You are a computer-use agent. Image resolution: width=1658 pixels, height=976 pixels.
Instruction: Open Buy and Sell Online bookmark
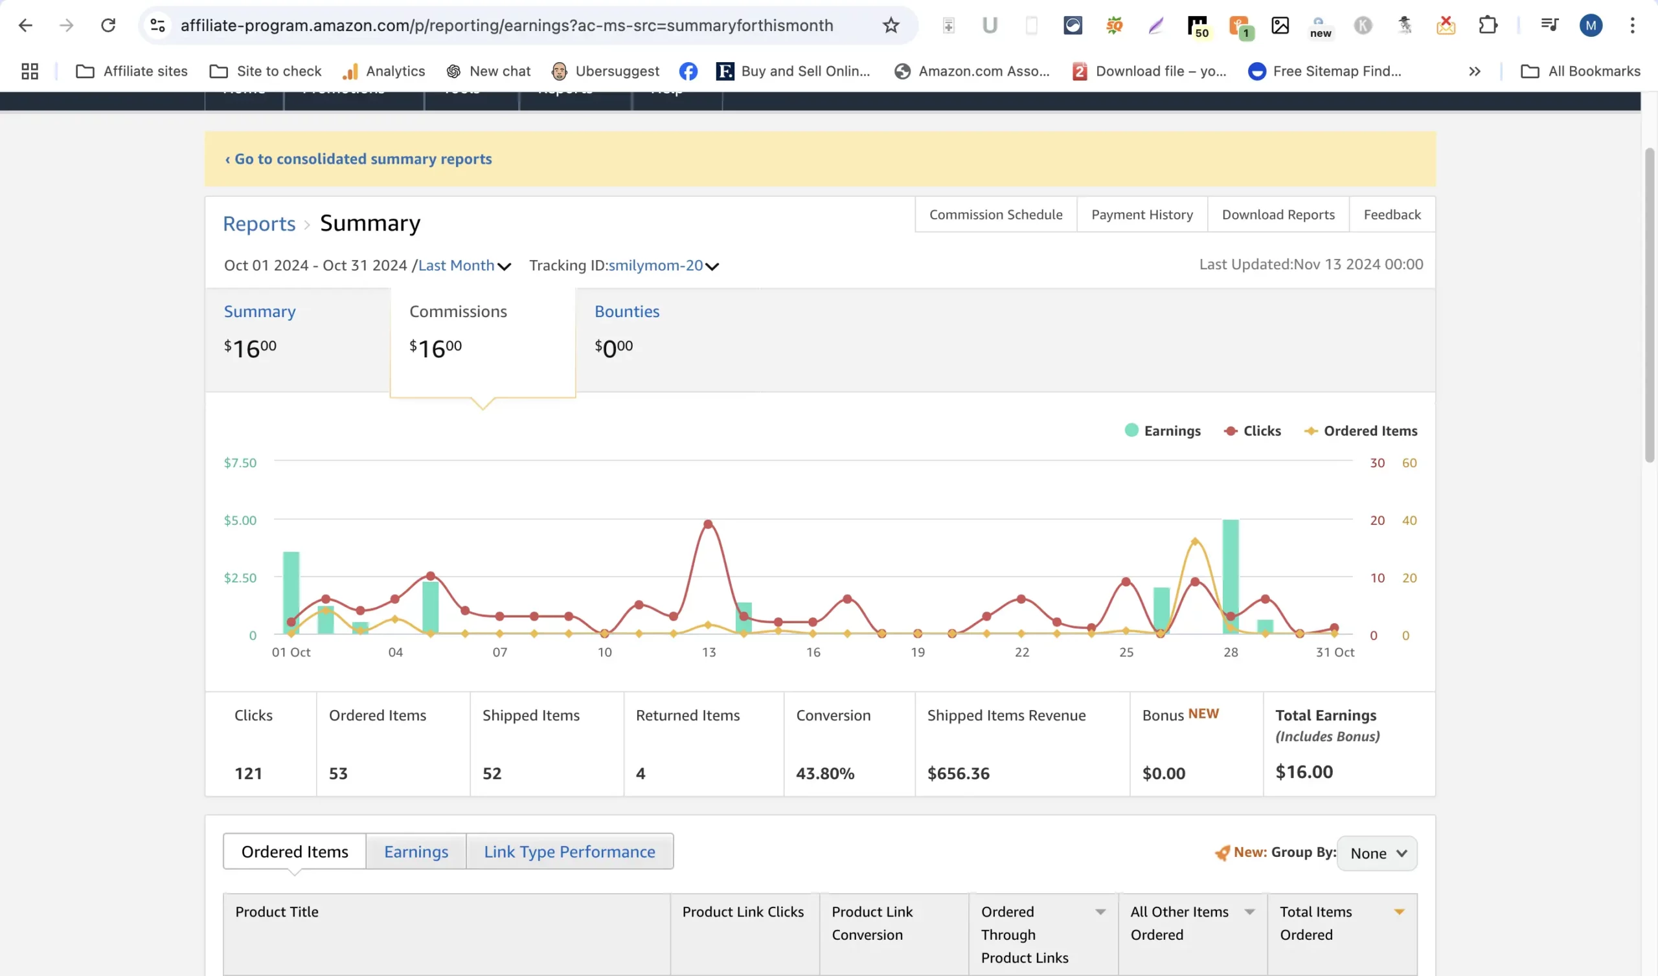pyautogui.click(x=793, y=71)
